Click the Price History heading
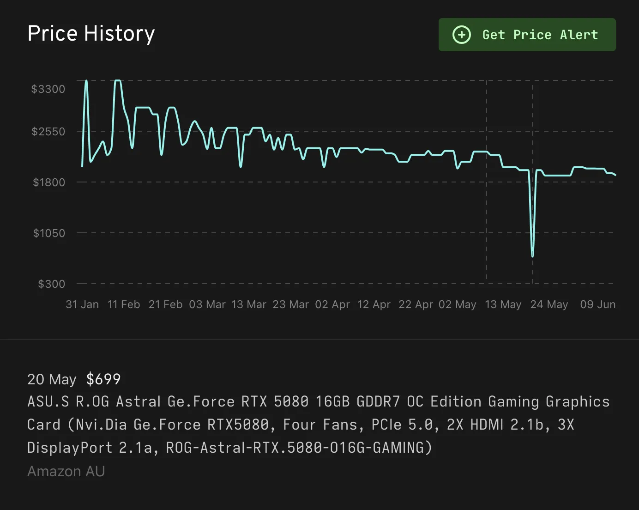Viewport: 639px width, 510px height. (x=91, y=33)
